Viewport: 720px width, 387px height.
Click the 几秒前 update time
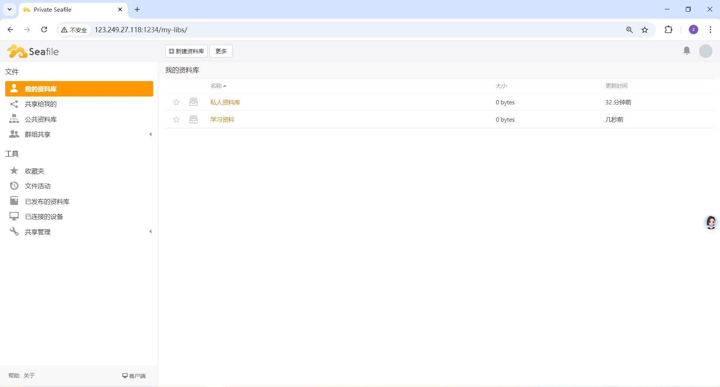tap(614, 119)
